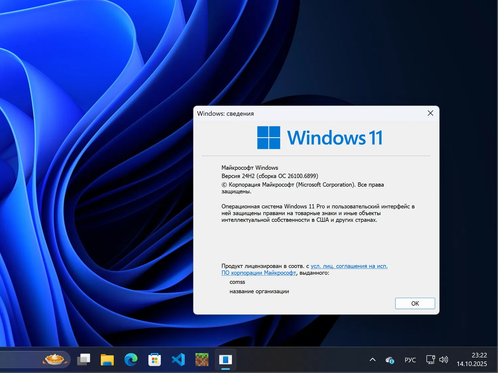Open the network settings tray icon

[x=430, y=359]
